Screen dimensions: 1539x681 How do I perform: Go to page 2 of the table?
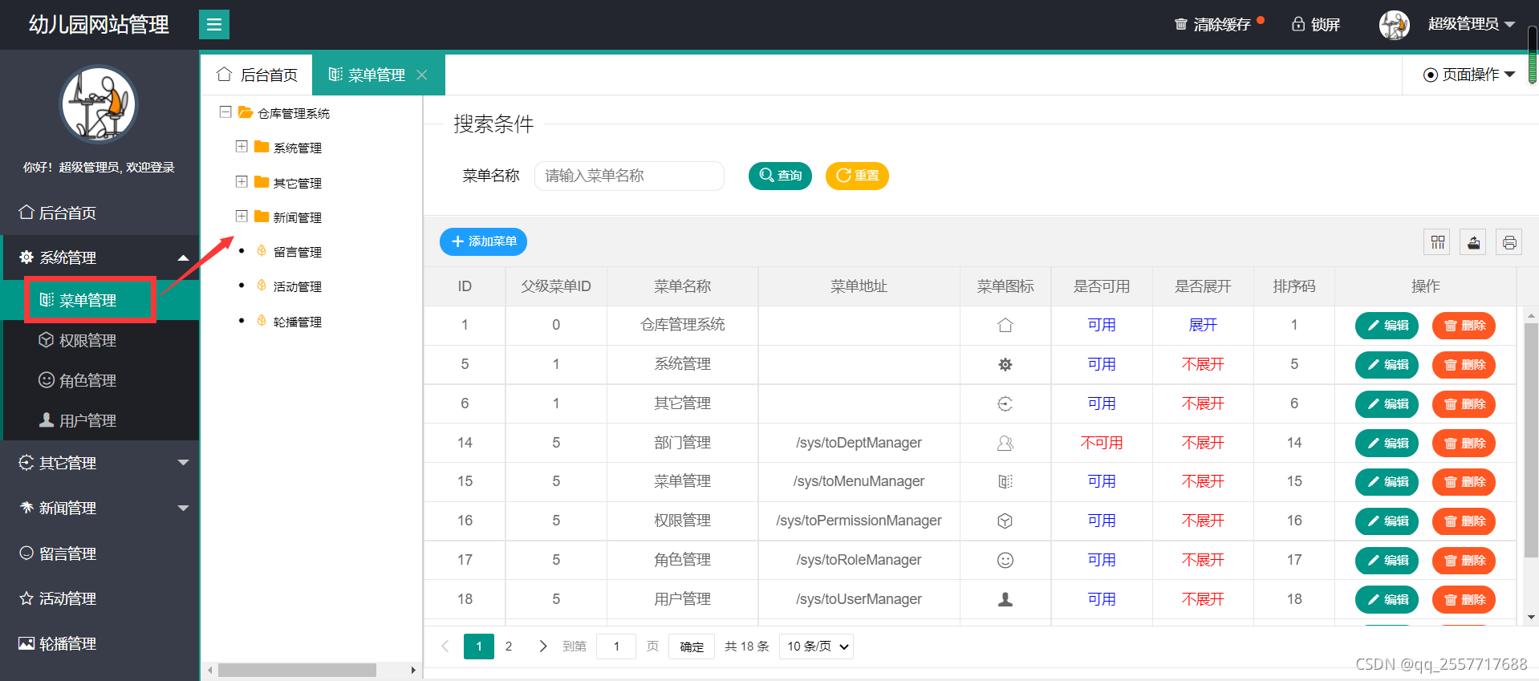(x=509, y=647)
